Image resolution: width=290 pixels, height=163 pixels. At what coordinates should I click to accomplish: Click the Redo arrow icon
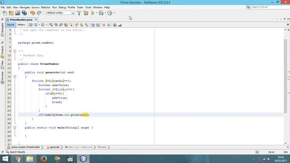click(x=39, y=13)
